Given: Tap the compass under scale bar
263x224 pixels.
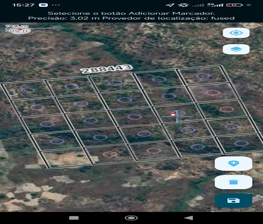Looking at the screenshot, I should coord(20,31).
